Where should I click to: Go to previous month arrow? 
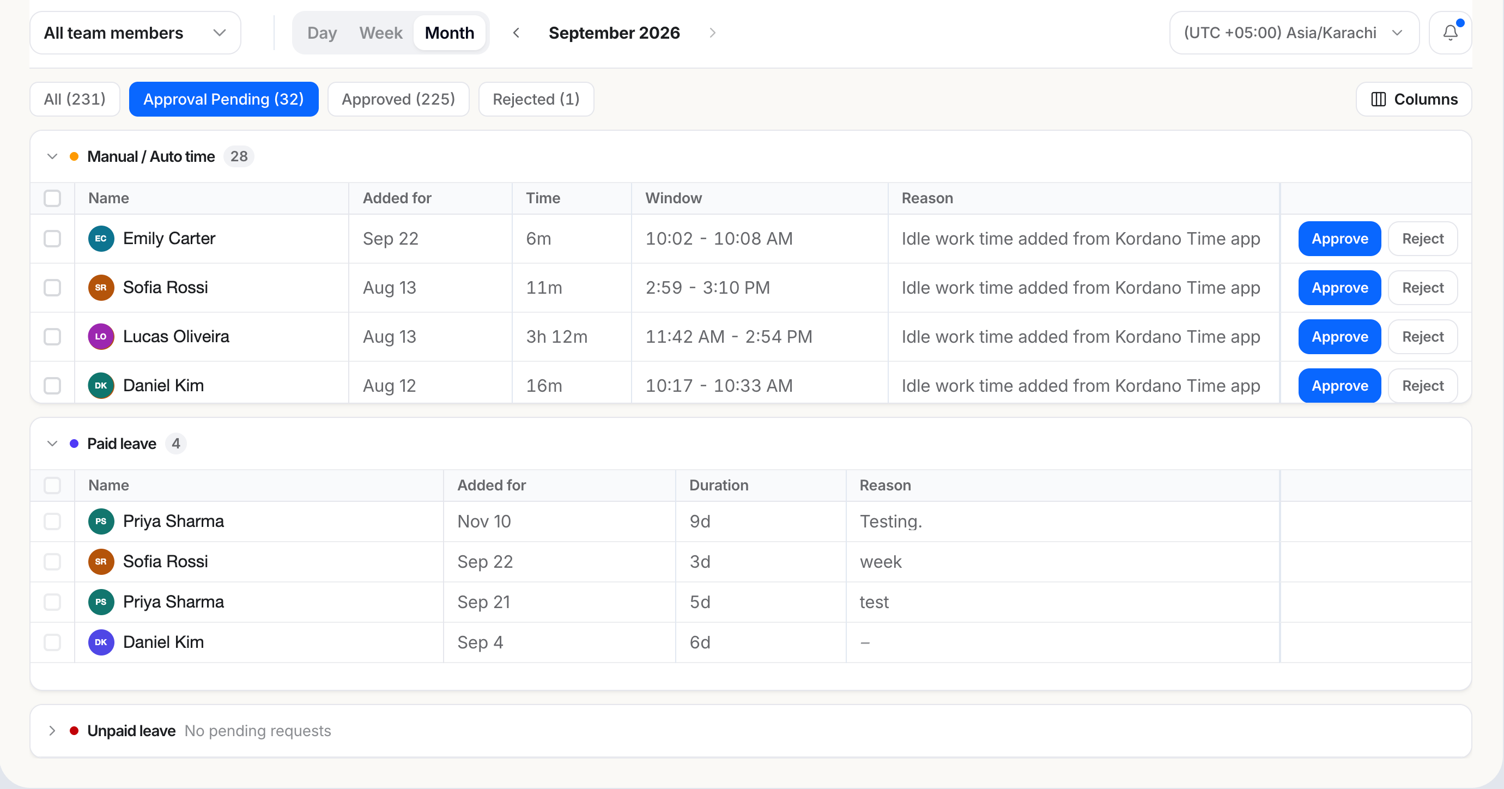coord(516,33)
